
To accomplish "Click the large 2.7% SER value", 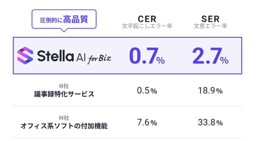I will pos(210,56).
